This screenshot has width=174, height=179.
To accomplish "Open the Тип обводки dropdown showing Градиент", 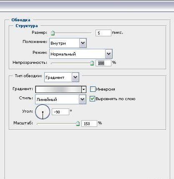I will point(62,77).
